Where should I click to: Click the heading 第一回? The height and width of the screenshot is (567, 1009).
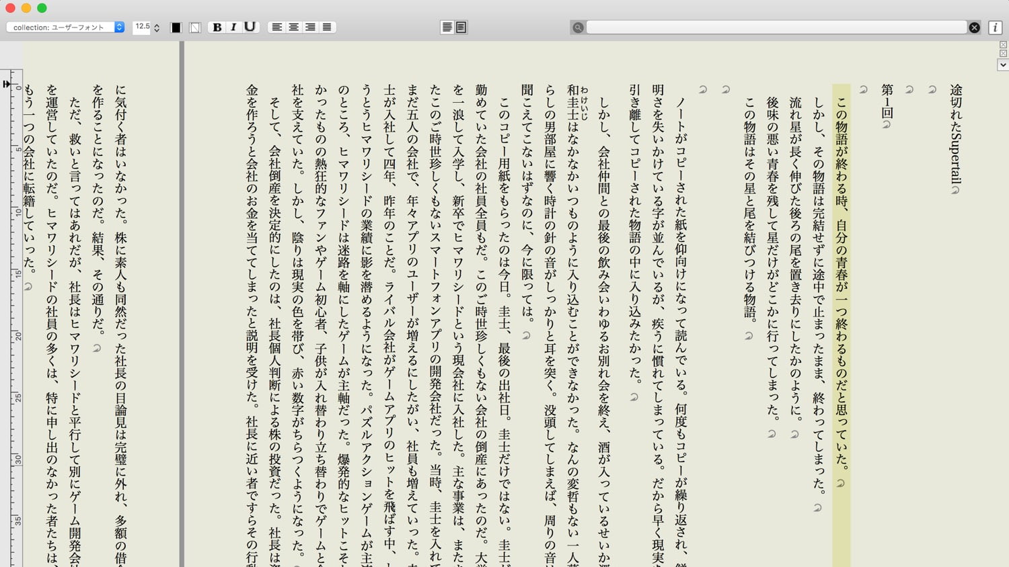click(x=887, y=101)
